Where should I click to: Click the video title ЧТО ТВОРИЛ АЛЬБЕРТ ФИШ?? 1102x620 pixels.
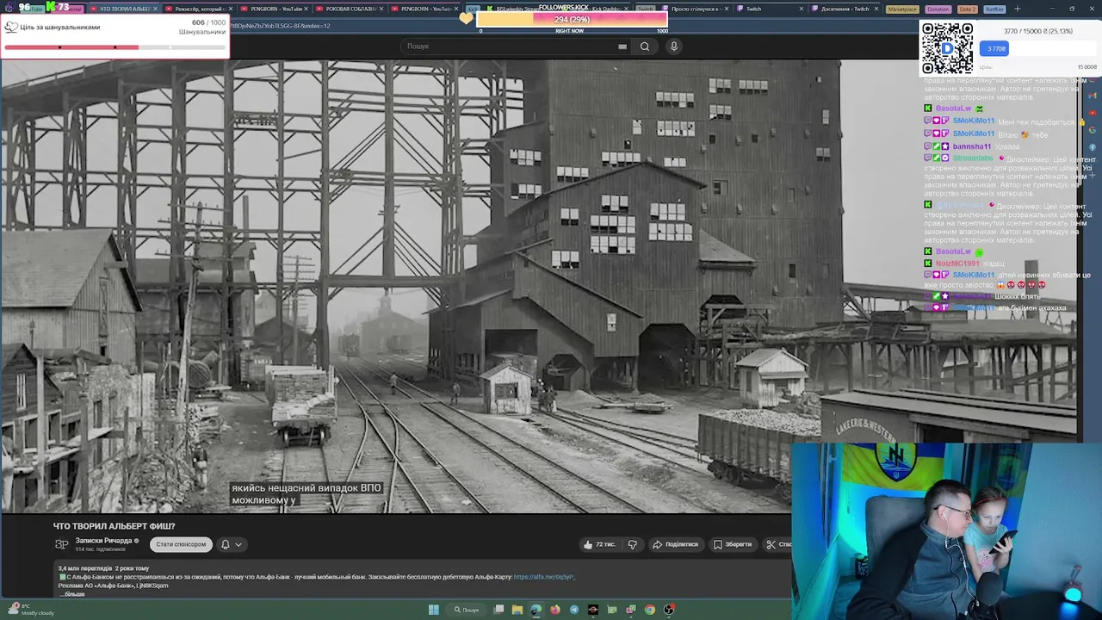point(115,526)
